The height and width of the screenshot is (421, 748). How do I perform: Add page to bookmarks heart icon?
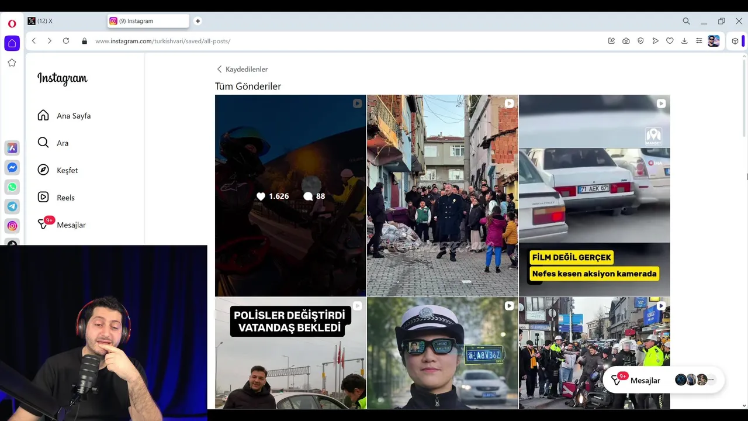click(x=670, y=41)
